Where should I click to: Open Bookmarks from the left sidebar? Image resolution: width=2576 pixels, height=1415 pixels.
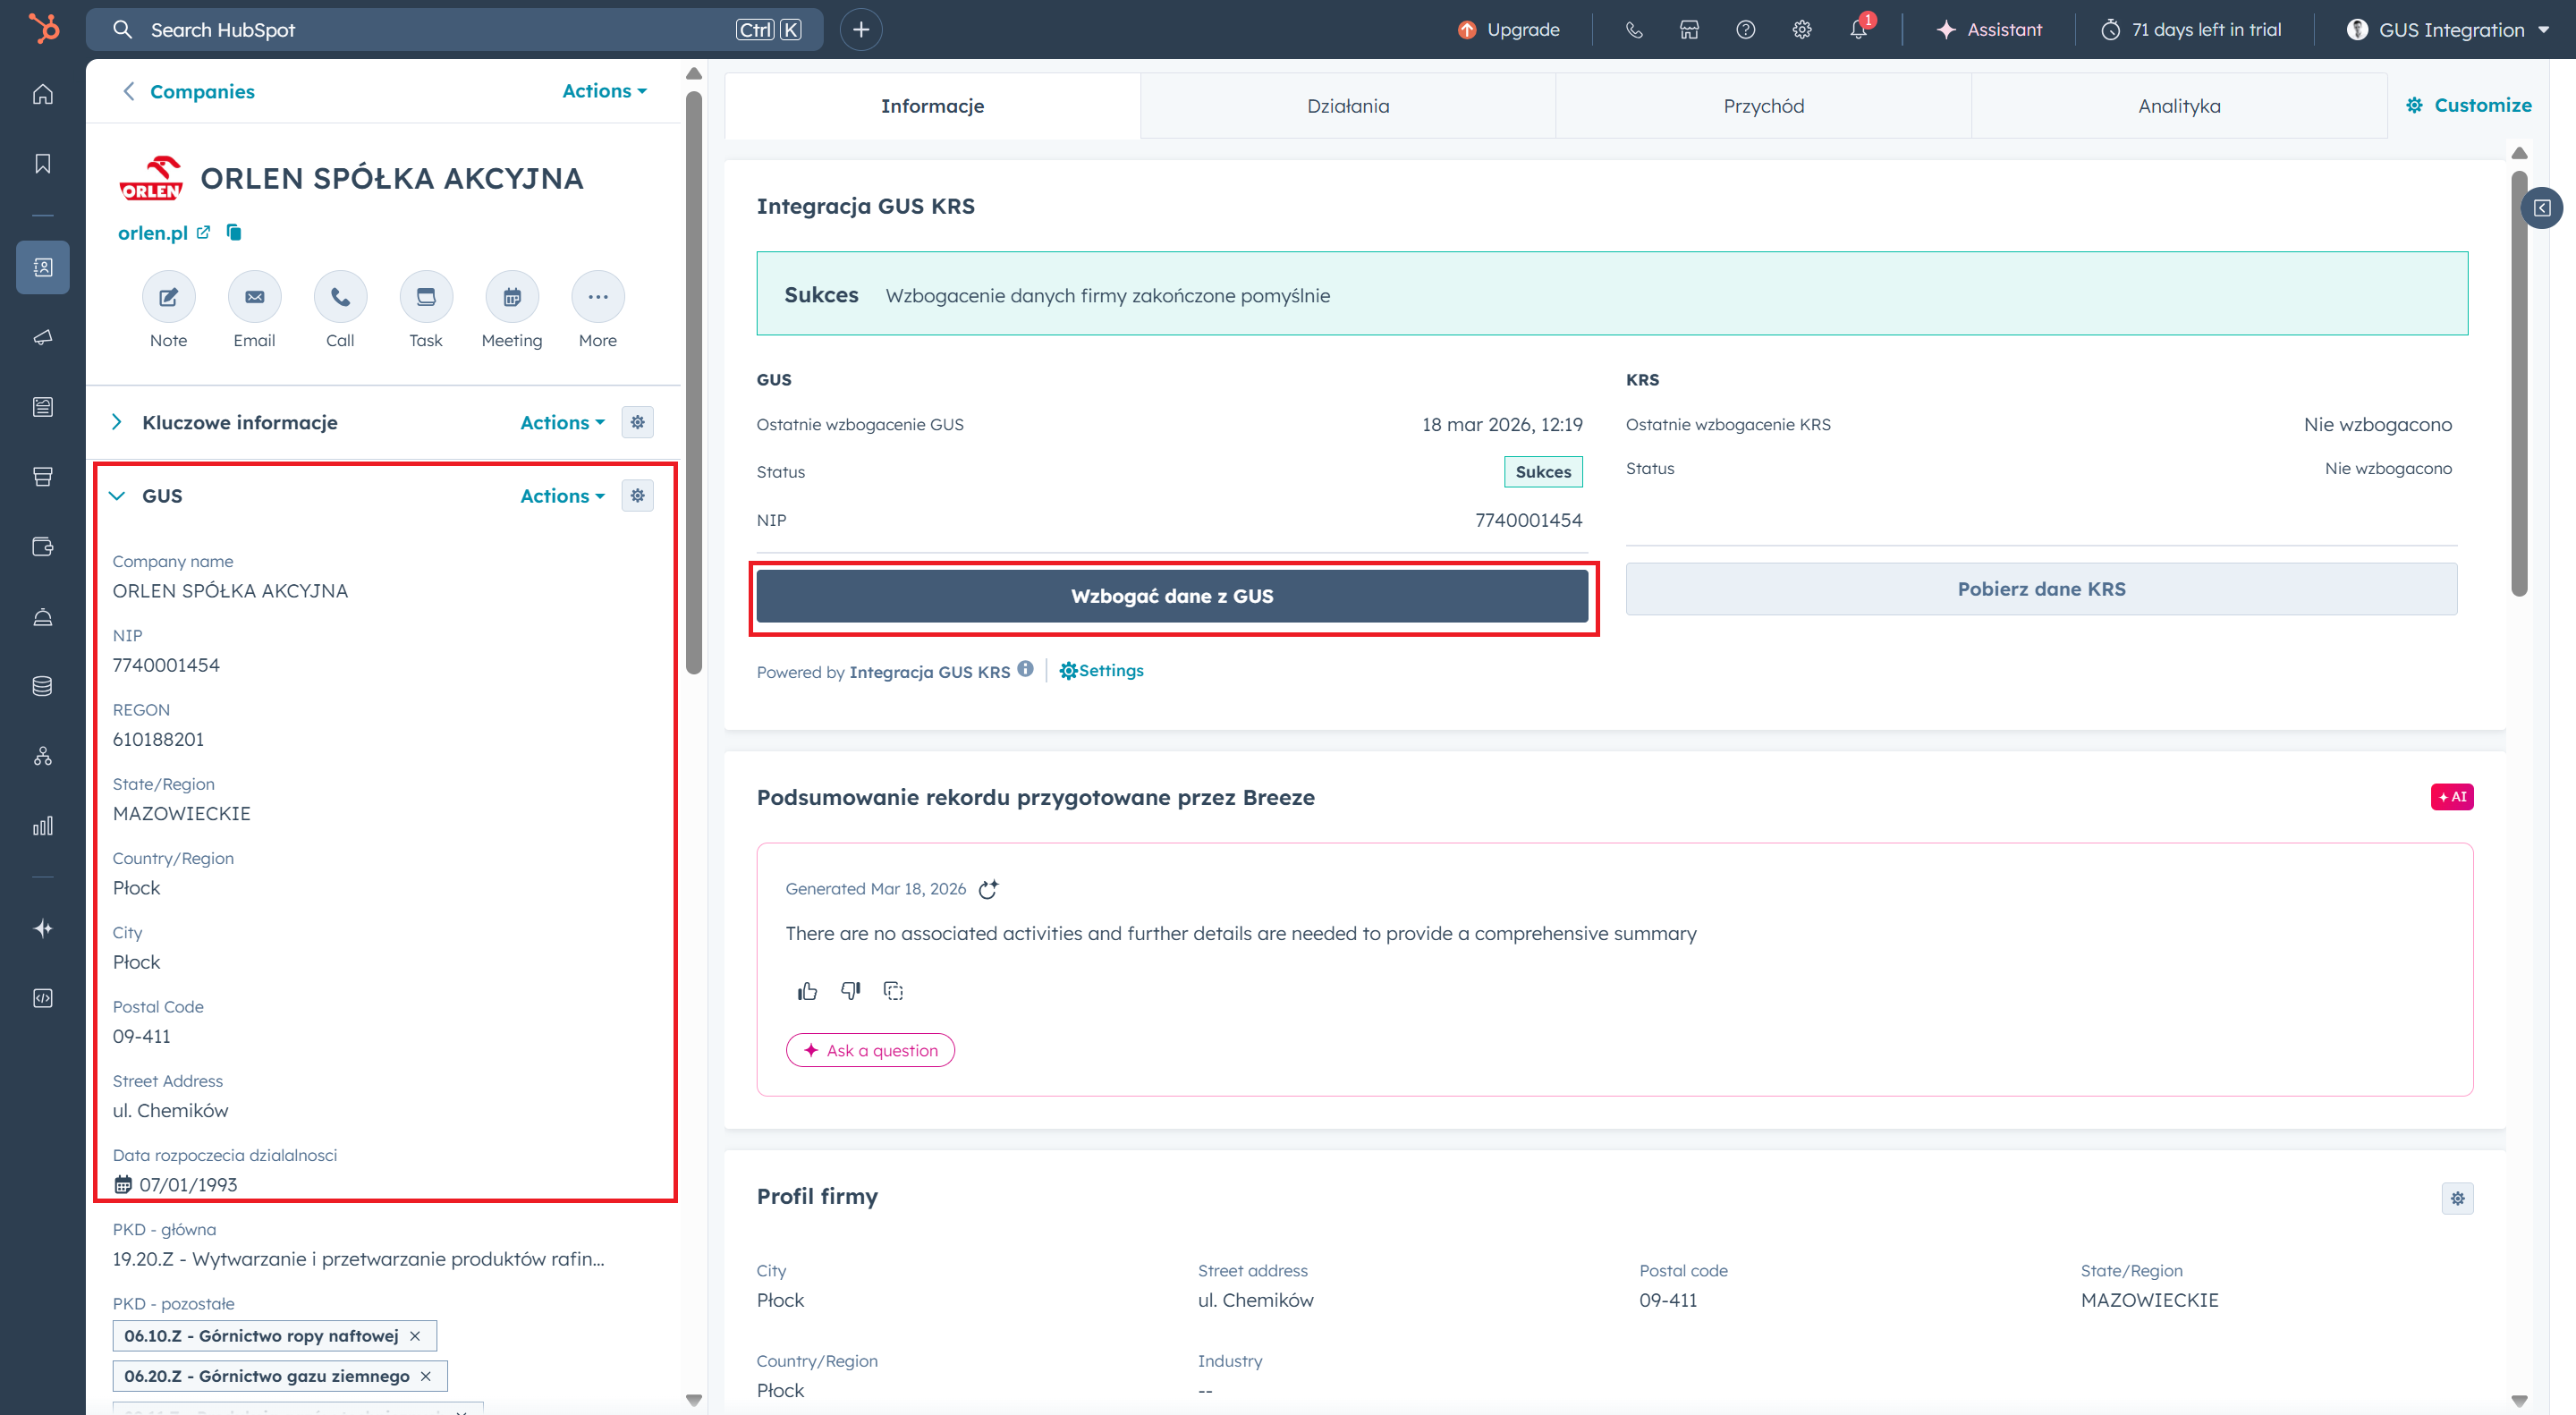click(x=43, y=163)
